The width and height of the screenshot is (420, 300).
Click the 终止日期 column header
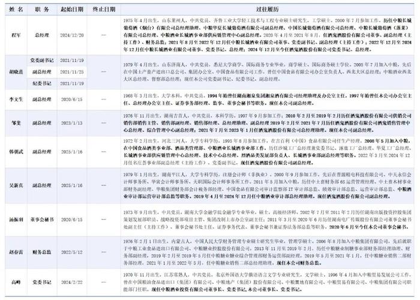pos(104,10)
